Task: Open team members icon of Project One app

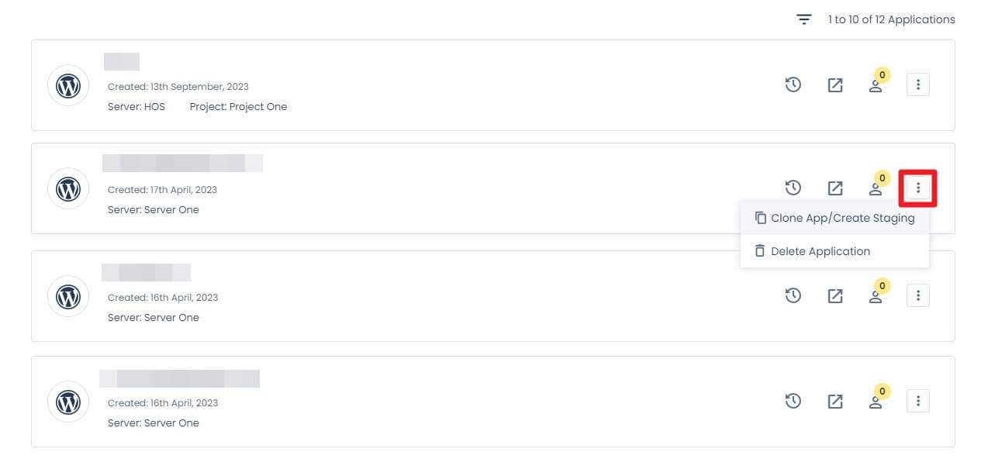Action: (876, 85)
